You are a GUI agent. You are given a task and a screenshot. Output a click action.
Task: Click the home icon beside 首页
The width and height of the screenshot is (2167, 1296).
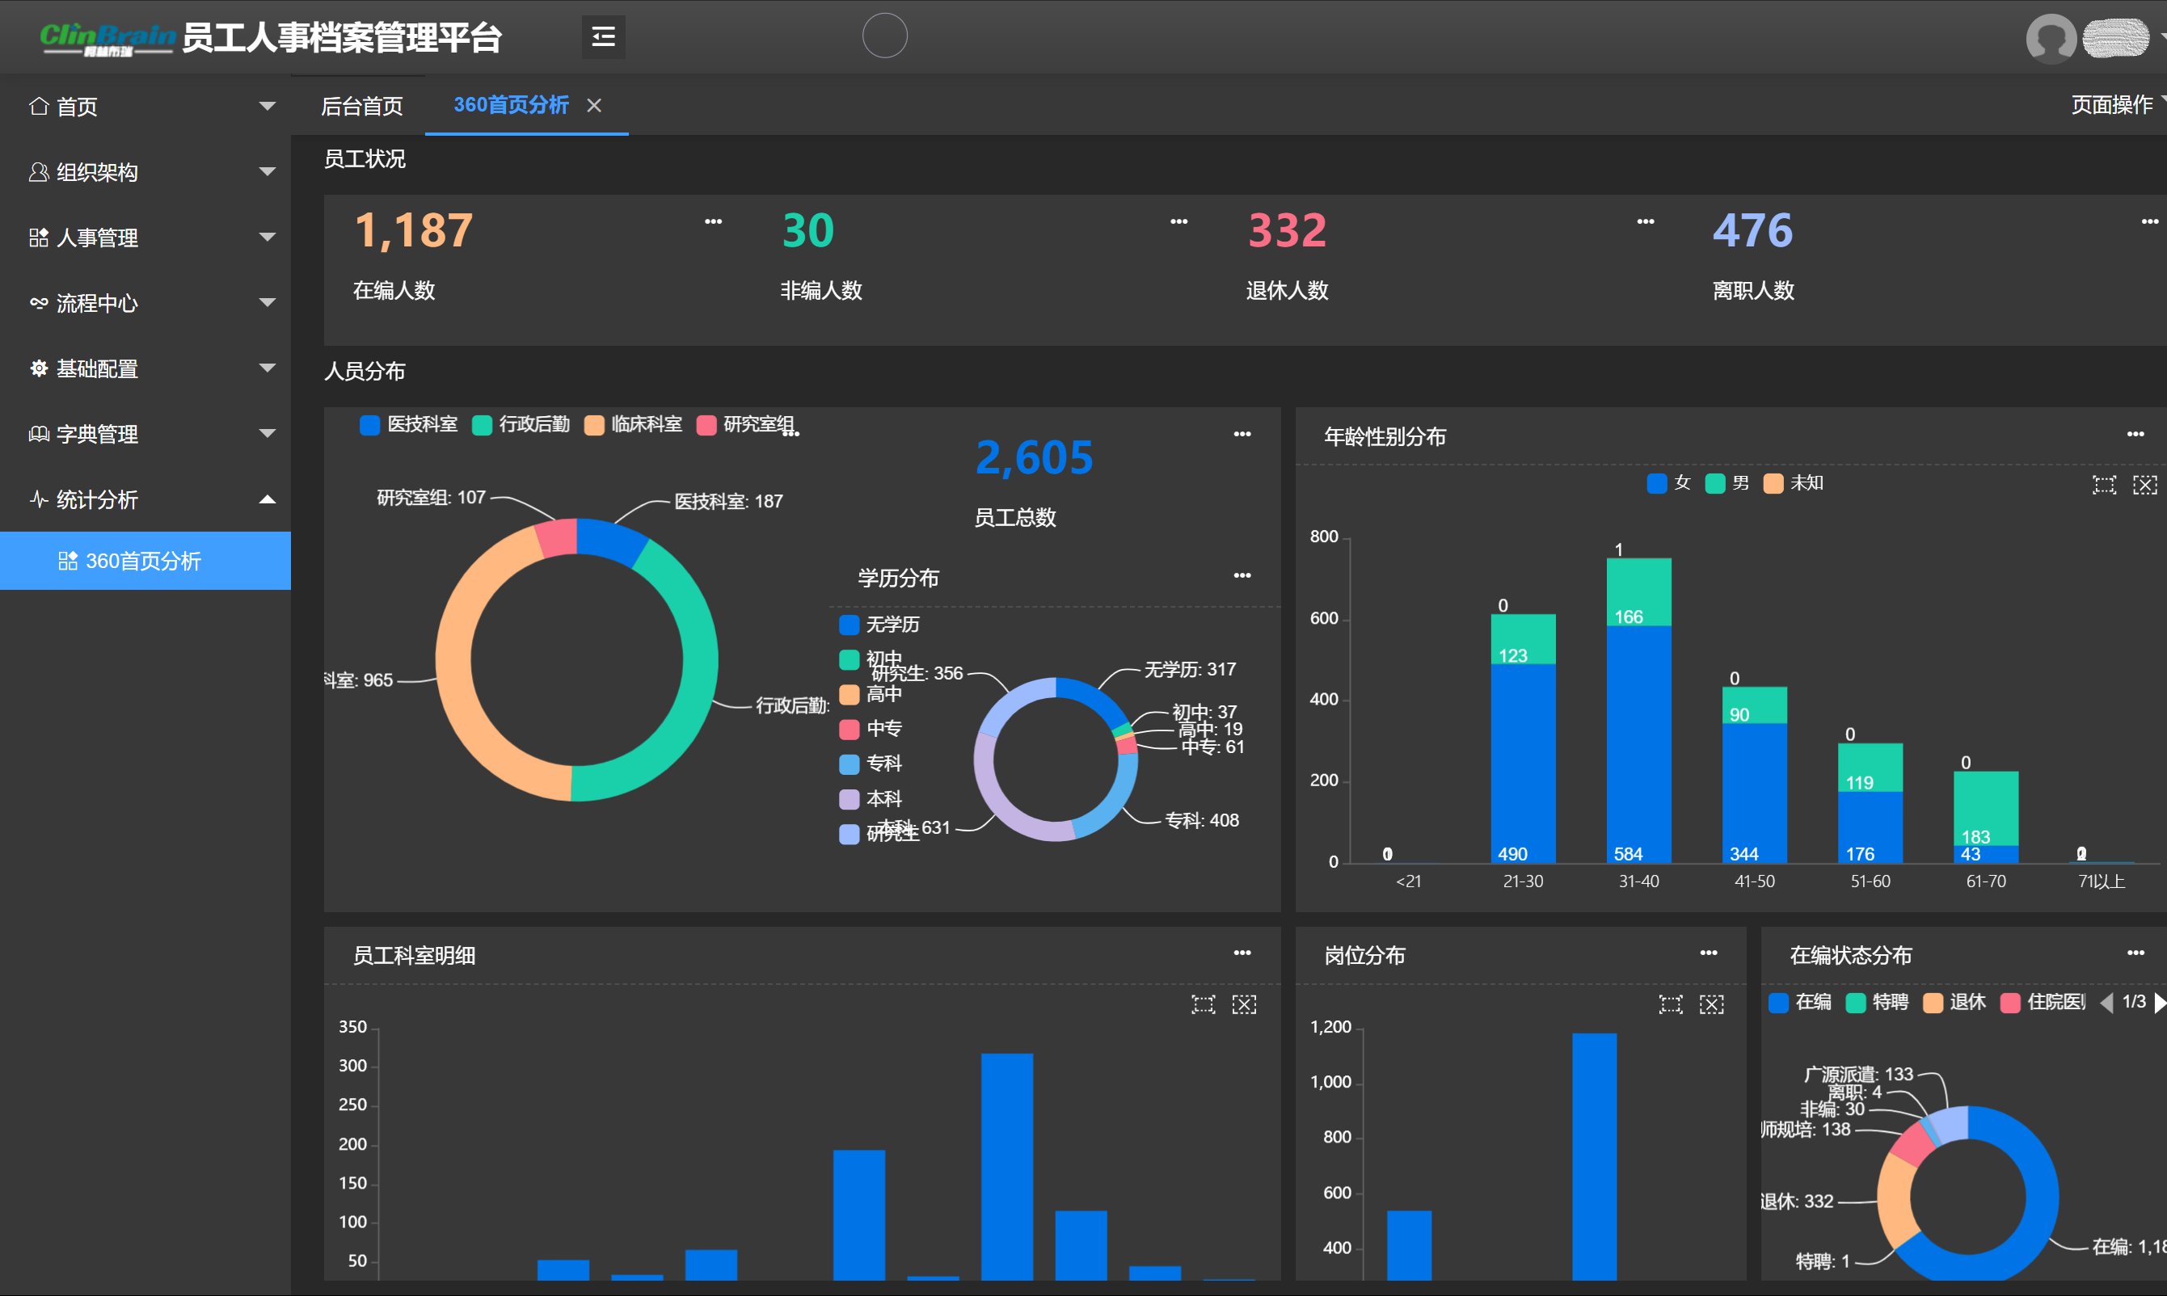39,106
